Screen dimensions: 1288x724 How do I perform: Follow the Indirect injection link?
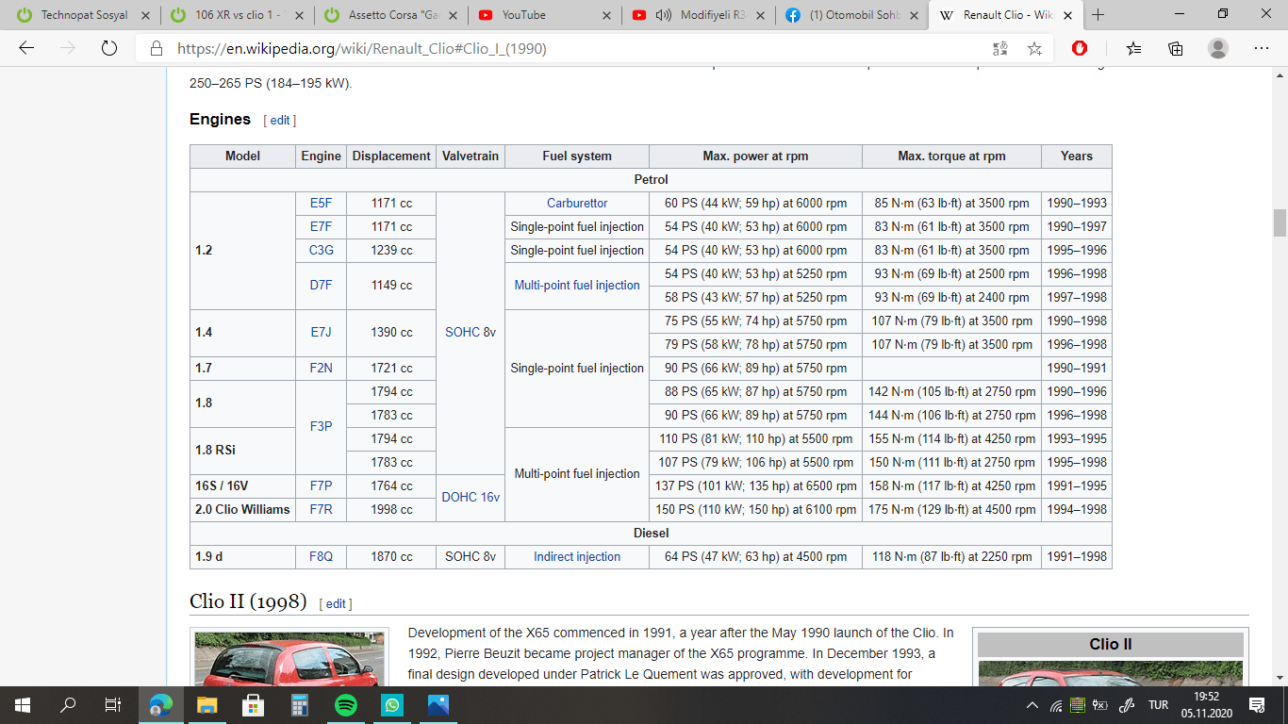coord(577,557)
